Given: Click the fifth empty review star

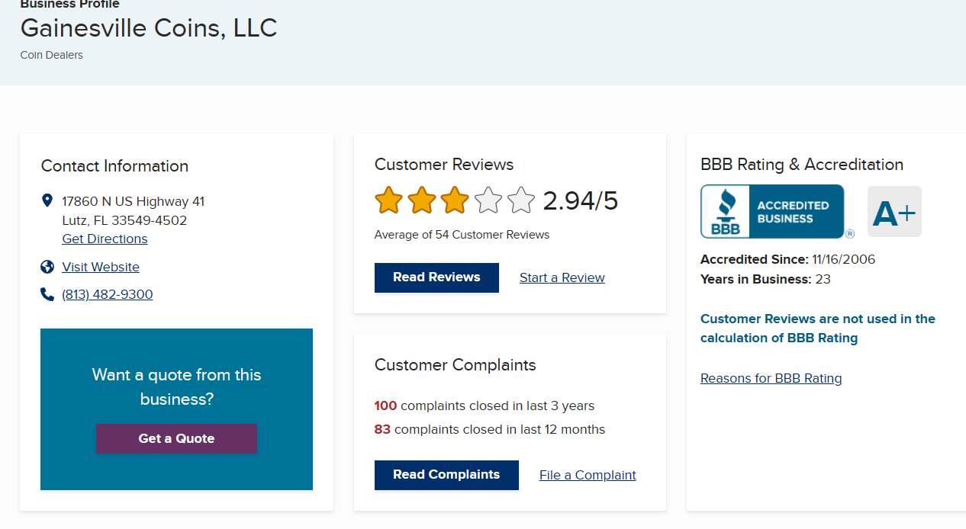Looking at the screenshot, I should click(521, 200).
